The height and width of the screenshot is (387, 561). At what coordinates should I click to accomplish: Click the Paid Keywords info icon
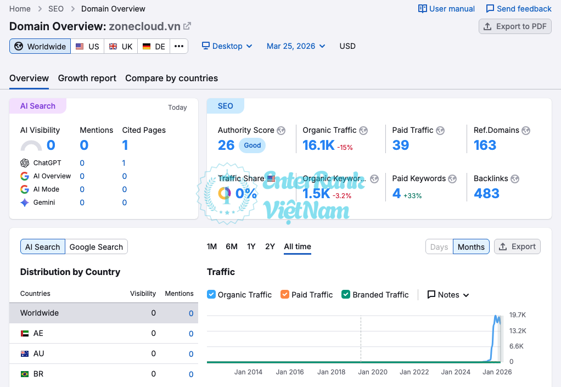[x=452, y=178]
